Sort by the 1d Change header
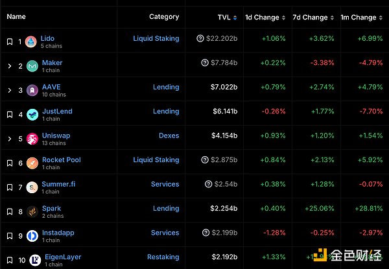 (x=262, y=18)
